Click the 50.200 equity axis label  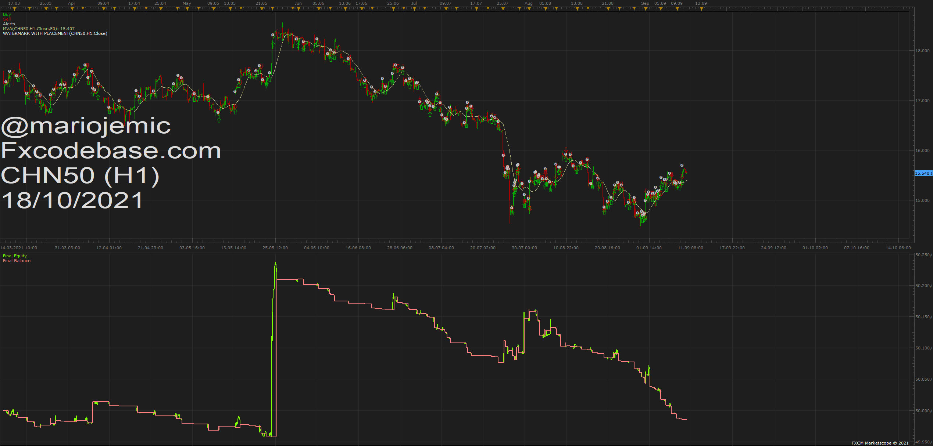(x=924, y=286)
